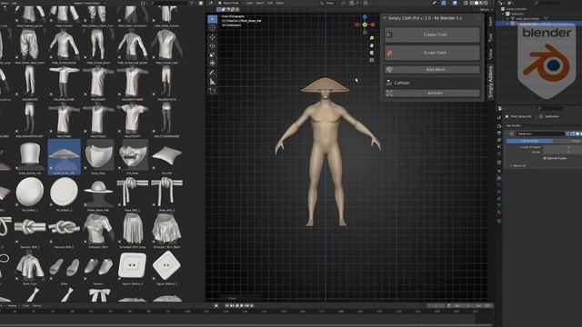Toggle viewport gizmo visibility button
582x327 pixels.
(444, 3)
